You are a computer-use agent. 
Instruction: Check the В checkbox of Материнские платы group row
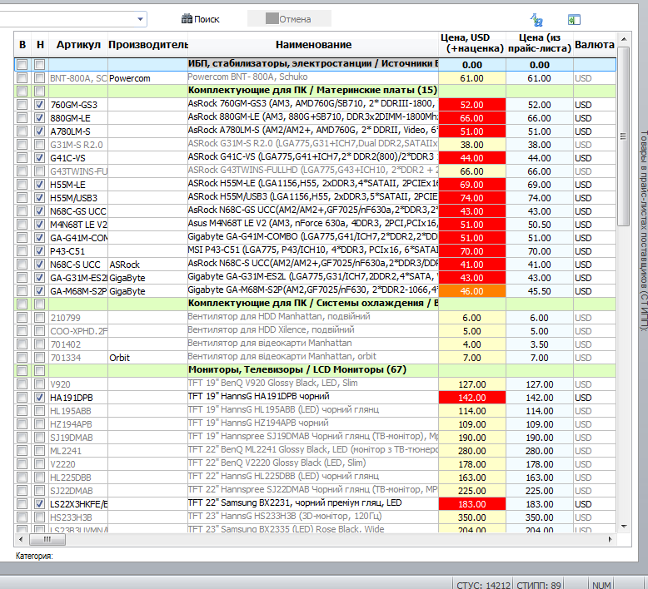[x=22, y=91]
